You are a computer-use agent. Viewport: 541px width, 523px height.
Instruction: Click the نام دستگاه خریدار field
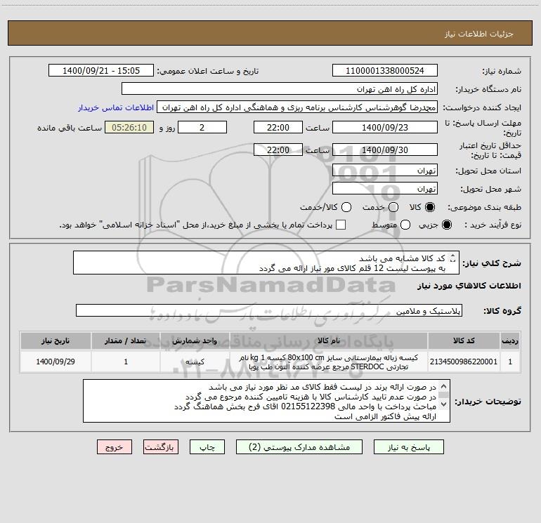coord(280,88)
